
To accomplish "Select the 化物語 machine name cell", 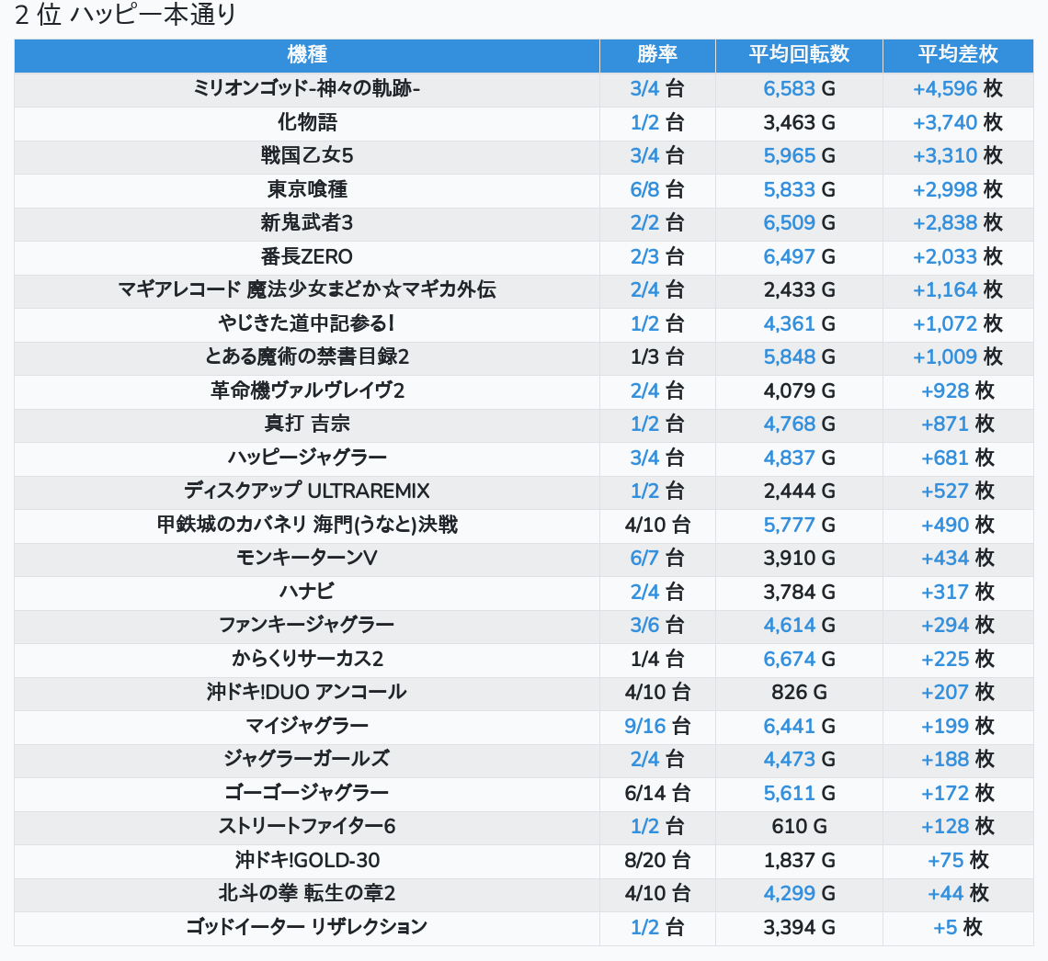I will click(x=307, y=123).
